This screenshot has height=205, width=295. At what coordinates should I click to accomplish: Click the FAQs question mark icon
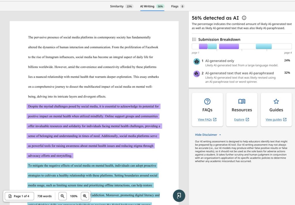pyautogui.click(x=207, y=101)
